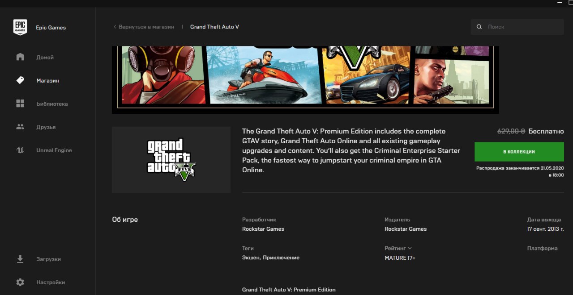Expand the Рейтинг chevron dropdown
The image size is (573, 295).
[x=410, y=248]
